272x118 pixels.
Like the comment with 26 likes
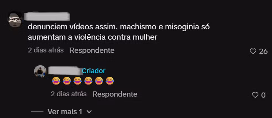click(x=253, y=51)
